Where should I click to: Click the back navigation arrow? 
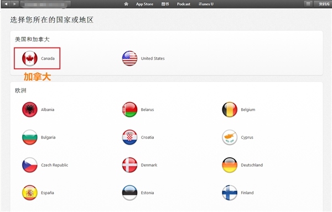[x=6, y=4]
